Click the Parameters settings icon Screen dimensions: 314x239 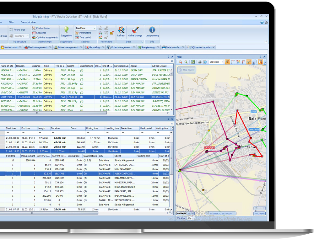coord(77,33)
